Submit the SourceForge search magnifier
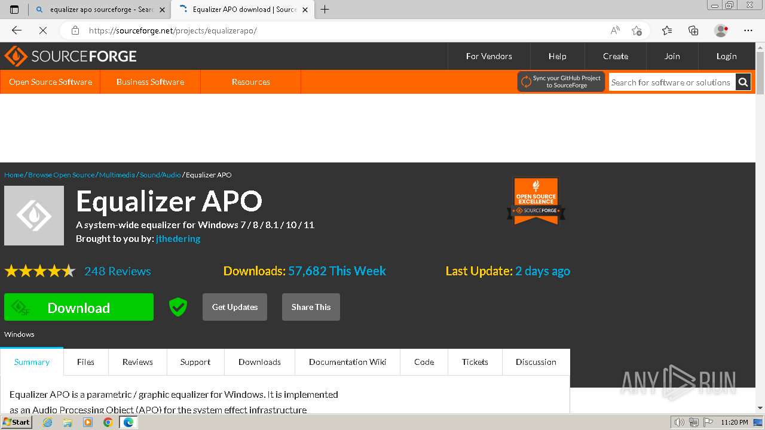765x430 pixels. click(743, 82)
